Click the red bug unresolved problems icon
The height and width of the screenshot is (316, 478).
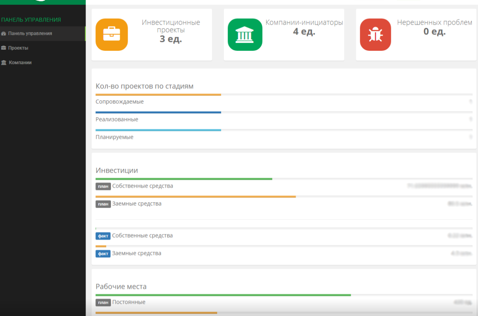(375, 34)
